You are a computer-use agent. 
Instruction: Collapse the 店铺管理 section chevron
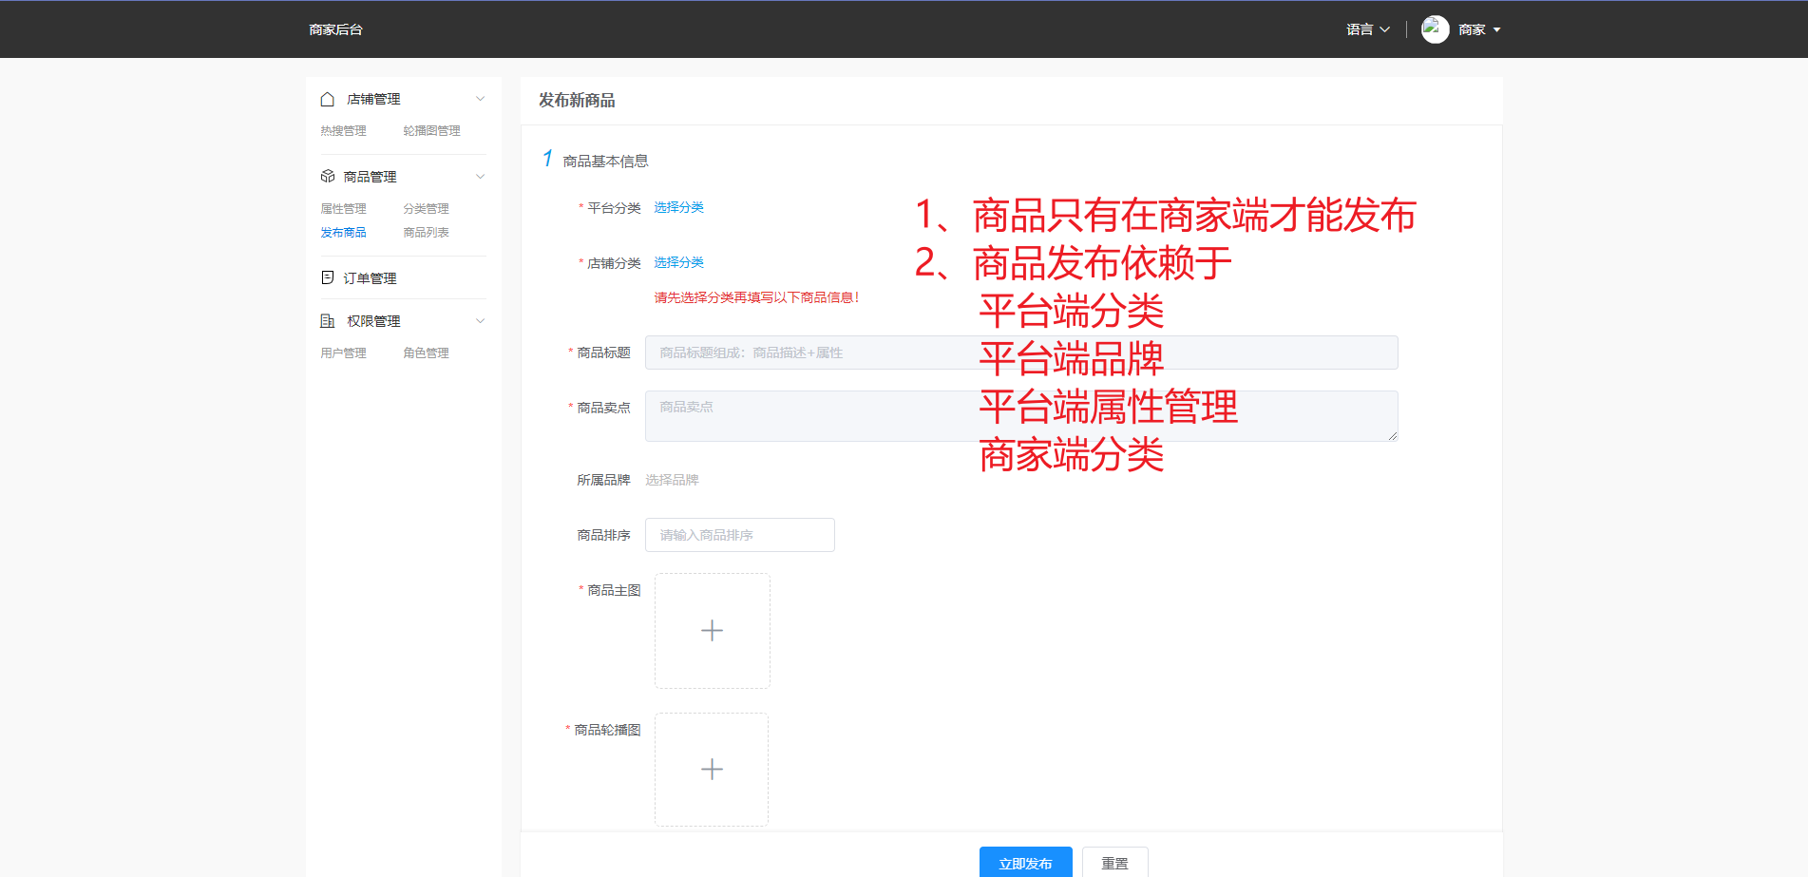[x=481, y=98]
